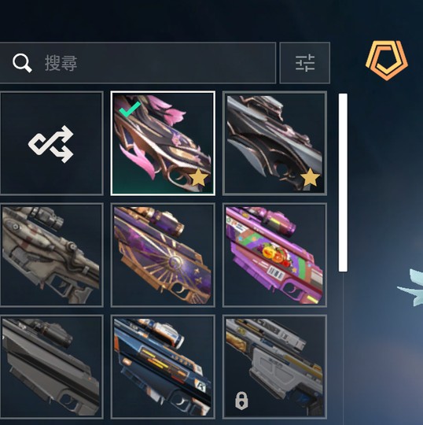This screenshot has height=425, width=423.
Task: Select the pink petal sniper skin
Action: 163,143
